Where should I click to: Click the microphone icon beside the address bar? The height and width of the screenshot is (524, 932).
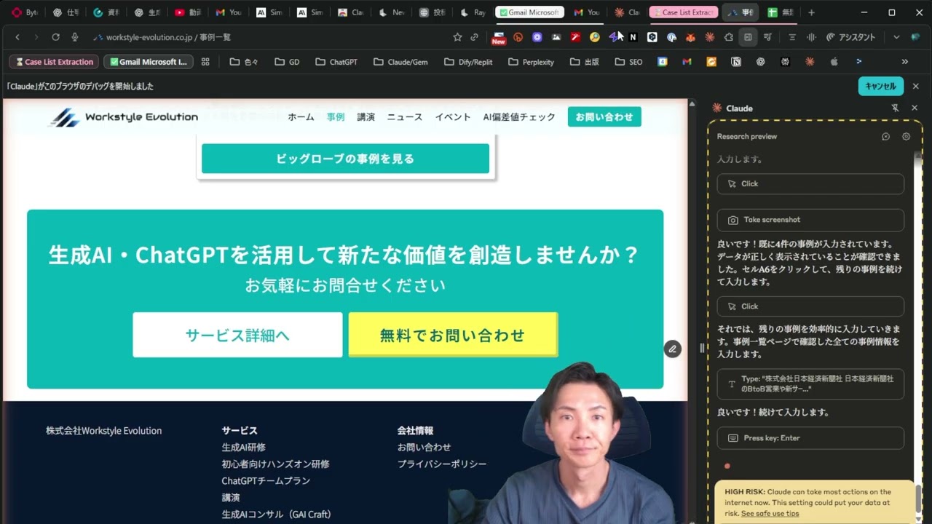pyautogui.click(x=74, y=37)
